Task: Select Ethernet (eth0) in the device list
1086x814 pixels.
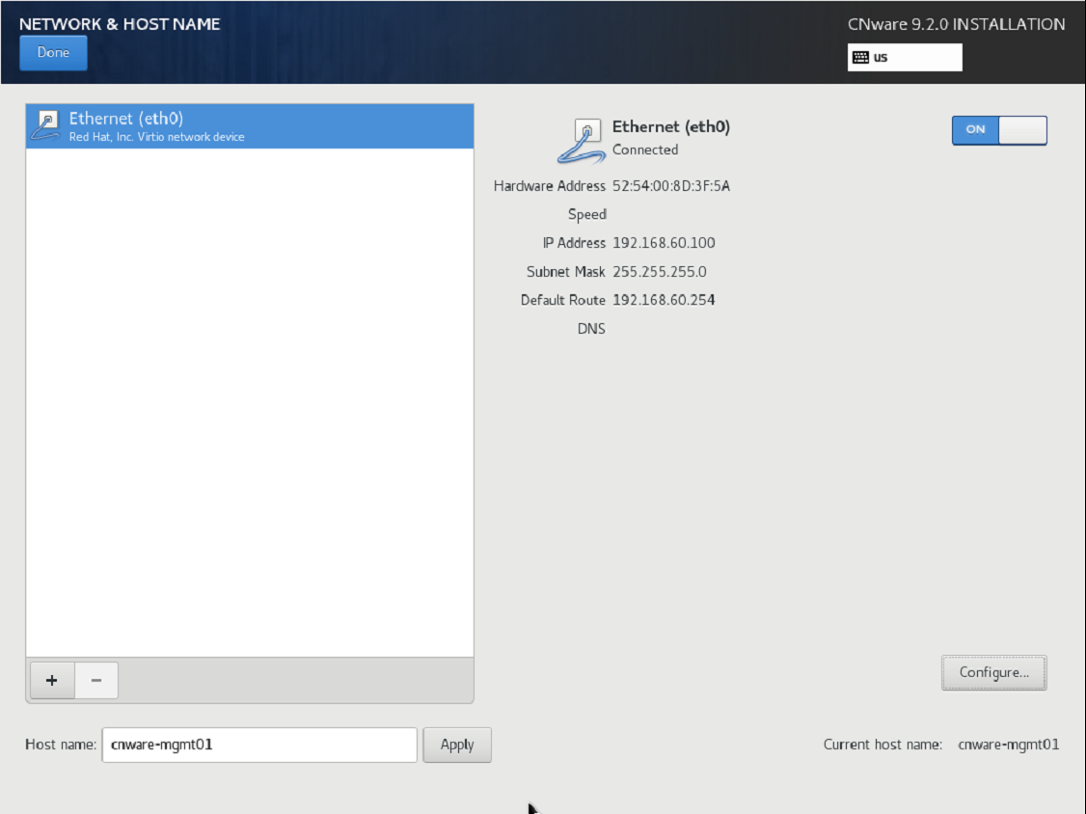Action: point(250,126)
